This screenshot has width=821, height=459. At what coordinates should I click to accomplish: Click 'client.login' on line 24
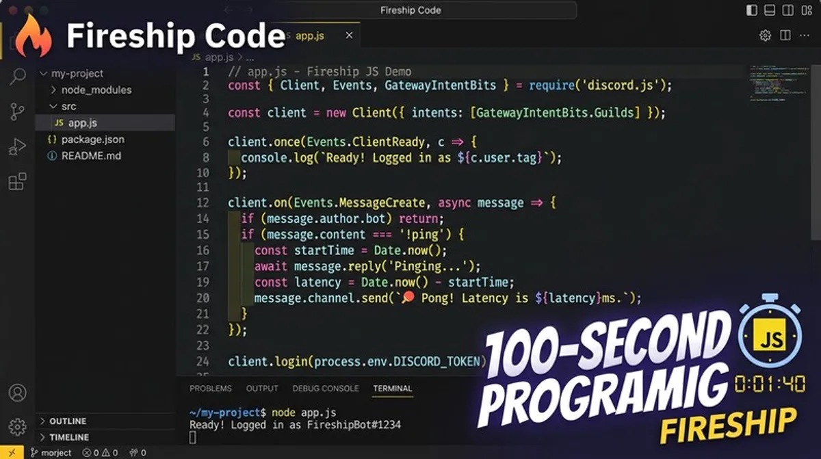pos(268,361)
